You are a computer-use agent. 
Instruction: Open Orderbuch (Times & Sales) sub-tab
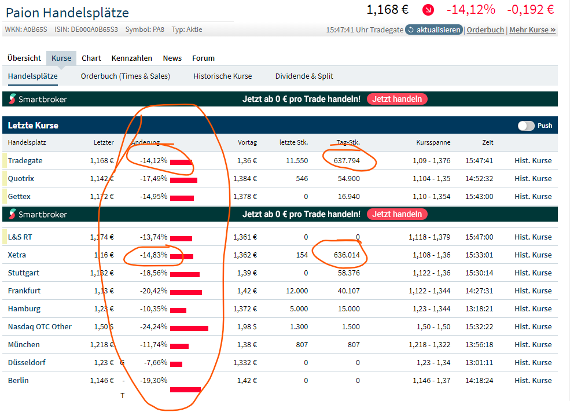[x=126, y=76]
